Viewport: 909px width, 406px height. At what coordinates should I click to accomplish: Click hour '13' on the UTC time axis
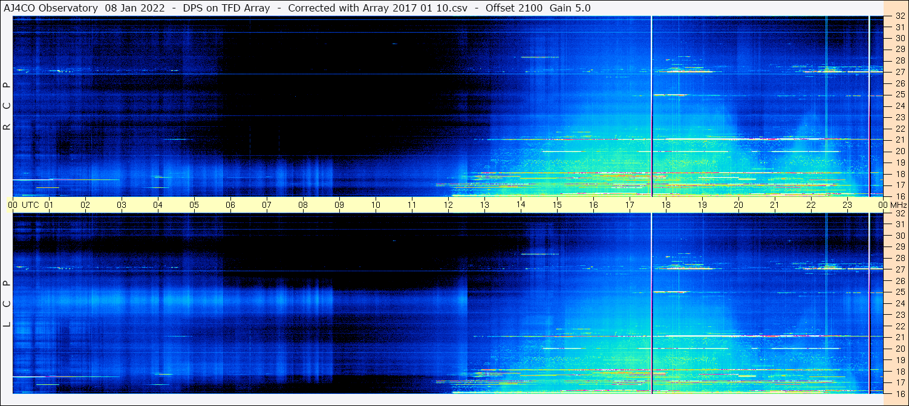coord(484,205)
